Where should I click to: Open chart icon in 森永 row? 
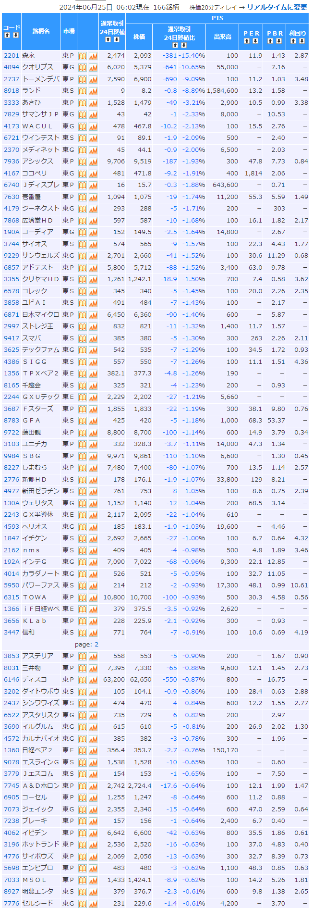coord(93,56)
